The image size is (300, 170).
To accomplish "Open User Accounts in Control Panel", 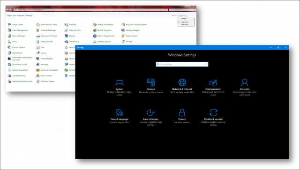I will coord(44,76).
